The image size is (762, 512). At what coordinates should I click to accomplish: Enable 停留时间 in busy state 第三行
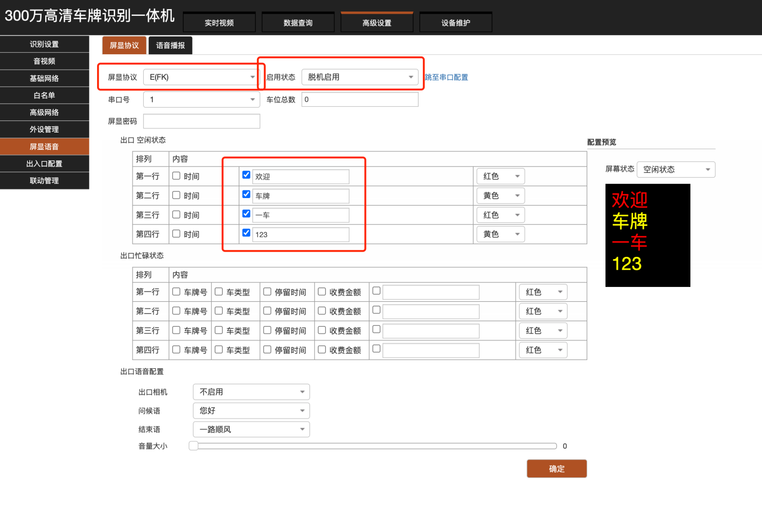tap(267, 330)
